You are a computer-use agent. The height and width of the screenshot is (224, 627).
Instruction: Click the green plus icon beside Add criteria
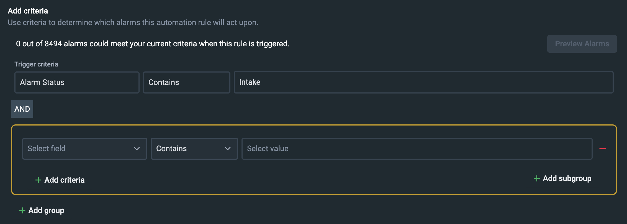pos(38,180)
